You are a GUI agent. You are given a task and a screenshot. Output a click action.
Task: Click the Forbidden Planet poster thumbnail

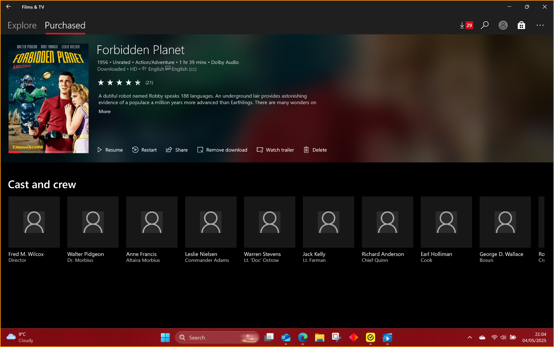48,98
